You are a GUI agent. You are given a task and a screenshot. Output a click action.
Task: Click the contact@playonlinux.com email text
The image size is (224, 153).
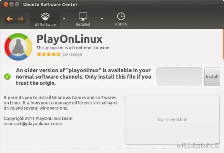[x=33, y=124]
